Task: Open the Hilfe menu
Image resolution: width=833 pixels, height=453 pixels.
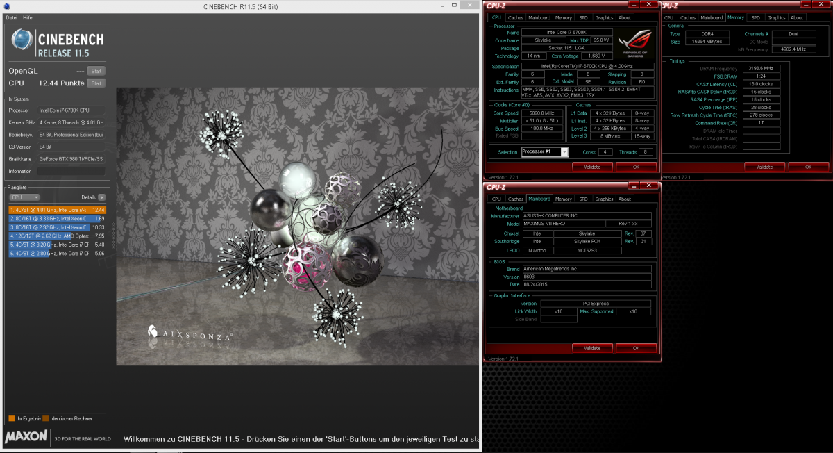Action: (28, 17)
